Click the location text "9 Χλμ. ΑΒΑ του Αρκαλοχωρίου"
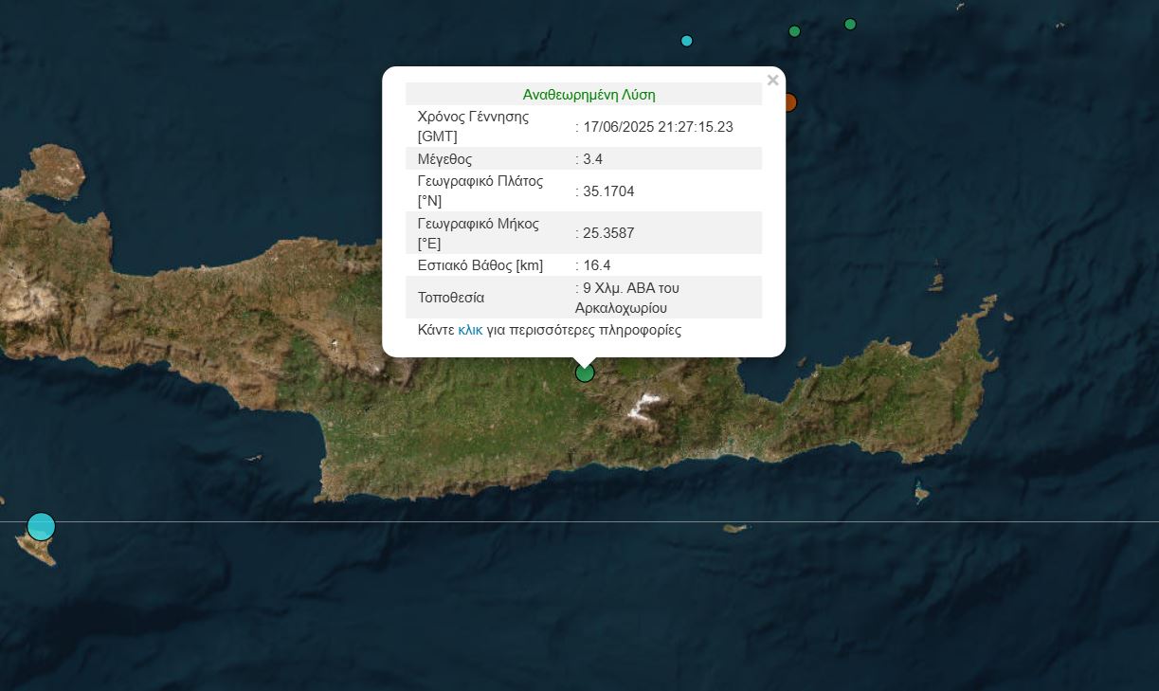This screenshot has height=691, width=1159. (x=626, y=298)
